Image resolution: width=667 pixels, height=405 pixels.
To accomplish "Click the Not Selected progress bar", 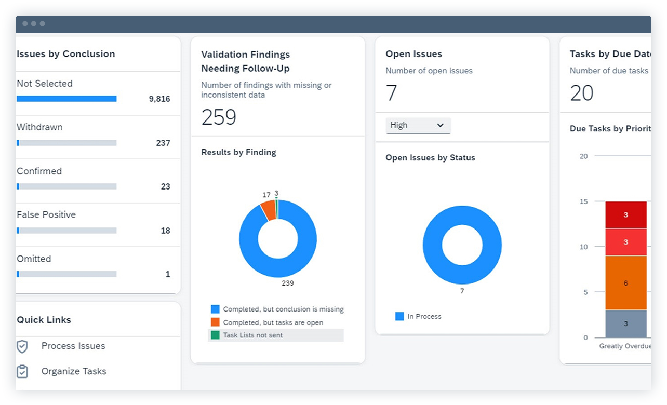I will point(66,98).
